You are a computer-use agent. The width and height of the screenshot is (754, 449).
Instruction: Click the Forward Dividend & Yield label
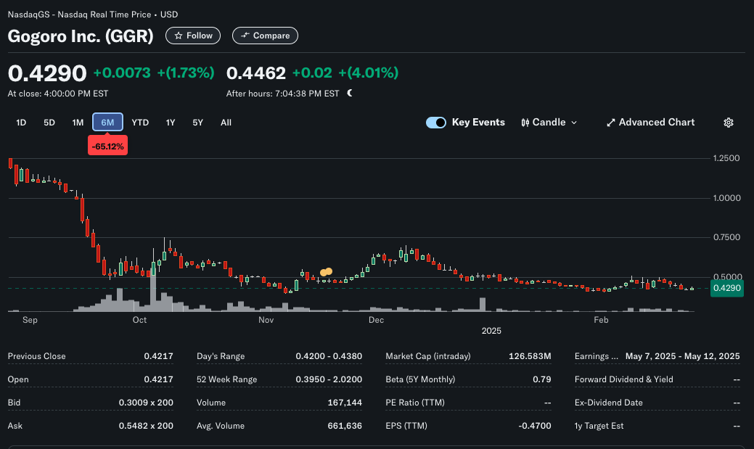coord(623,379)
